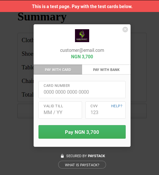Select the customer@email.com text
Image resolution: width=159 pixels, height=175 pixels.
pyautogui.click(x=82, y=50)
